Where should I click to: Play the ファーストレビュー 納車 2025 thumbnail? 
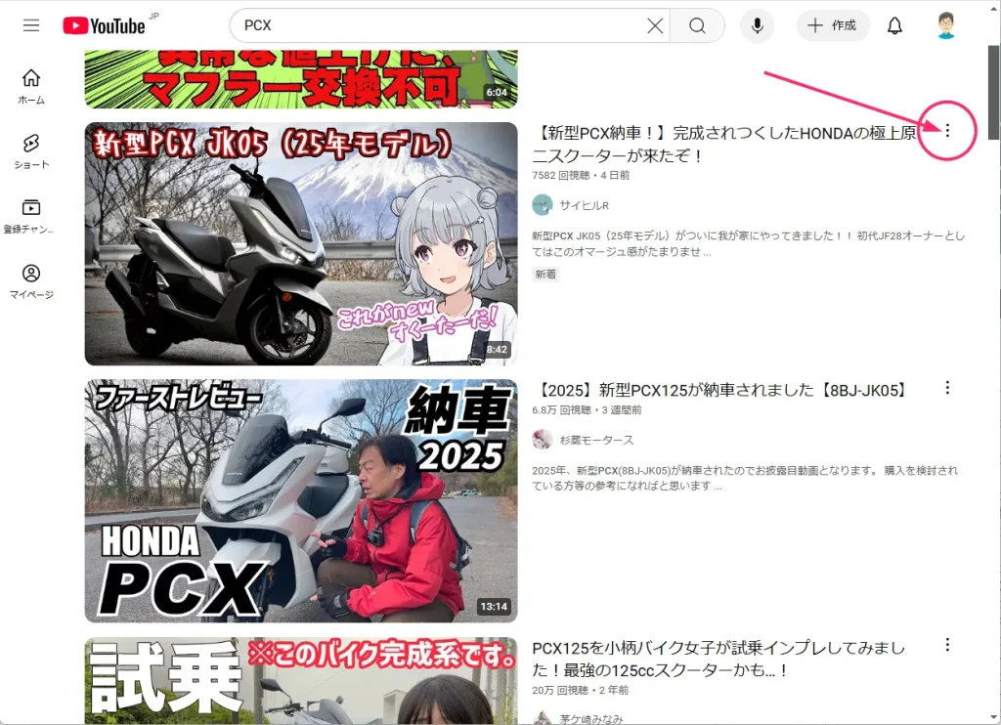point(301,501)
